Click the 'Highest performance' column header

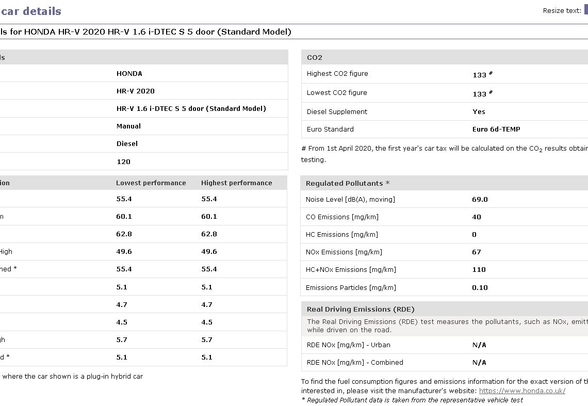[x=236, y=183]
